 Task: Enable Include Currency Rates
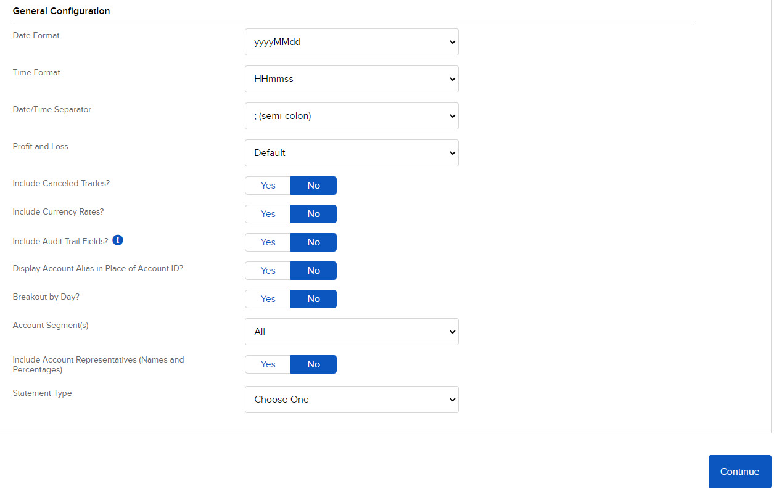pyautogui.click(x=268, y=213)
